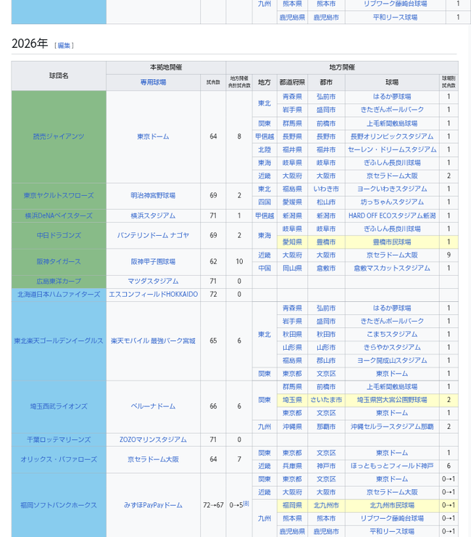This screenshot has height=537, width=471.
Task: Follow the 東京ヤクルトスワローズ link
Action: (59, 195)
